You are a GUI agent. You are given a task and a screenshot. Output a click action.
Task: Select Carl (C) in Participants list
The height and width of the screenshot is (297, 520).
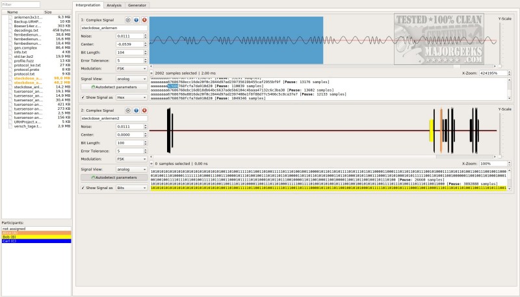coord(35,241)
